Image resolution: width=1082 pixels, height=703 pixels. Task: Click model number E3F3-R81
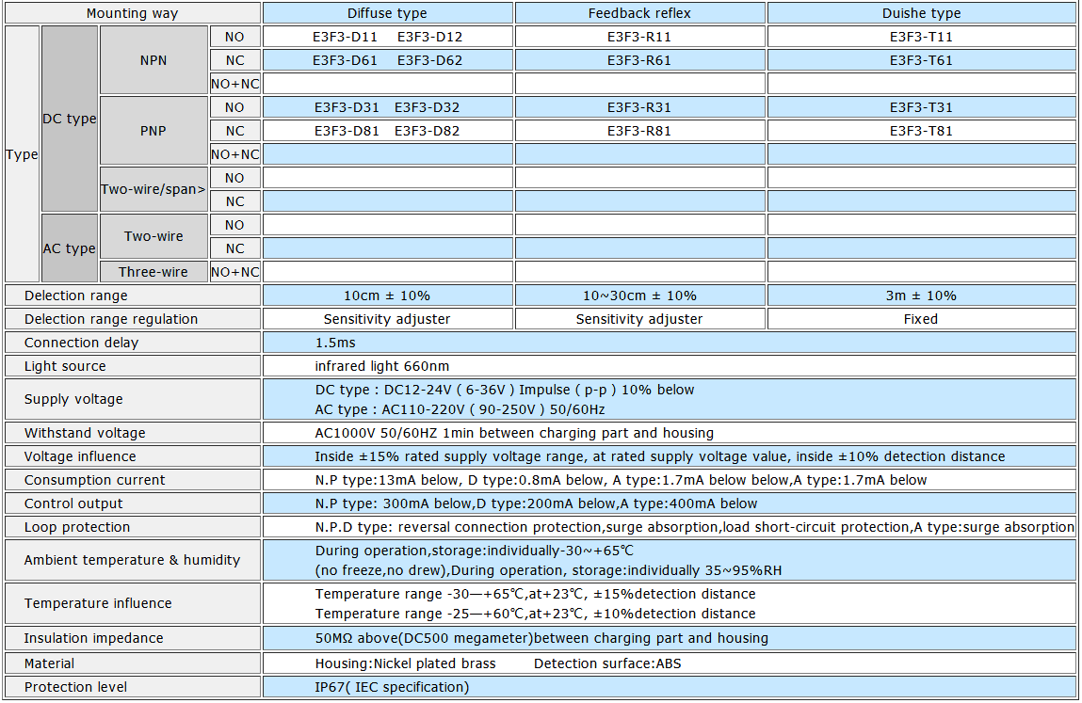click(x=639, y=131)
